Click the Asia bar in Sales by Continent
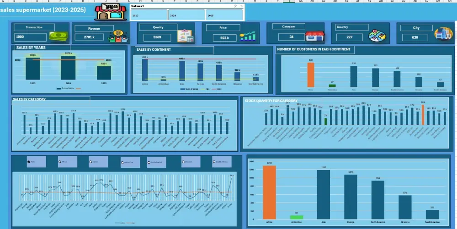Image resolution: width=457 pixels, height=229 pixels. point(182,71)
